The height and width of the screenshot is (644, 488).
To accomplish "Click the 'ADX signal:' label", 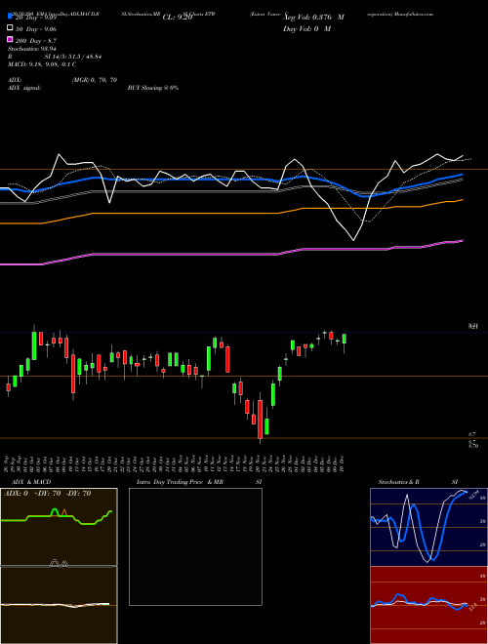I will pos(24,88).
